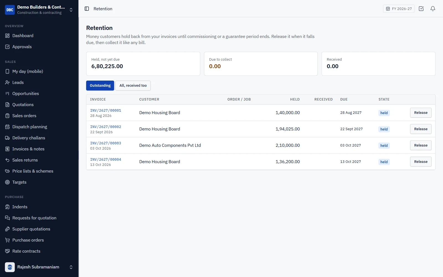Click the Rate contracts handshake icon
This screenshot has width=443, height=277.
point(7,251)
